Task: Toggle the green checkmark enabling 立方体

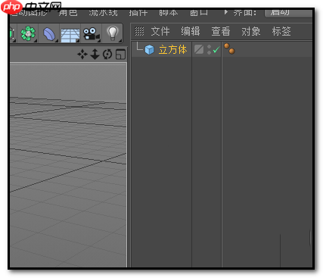Action: point(216,49)
